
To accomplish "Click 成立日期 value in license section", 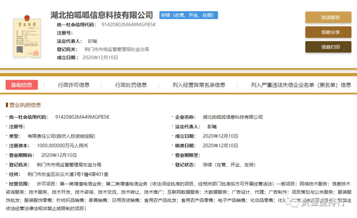I will (x=220, y=136).
